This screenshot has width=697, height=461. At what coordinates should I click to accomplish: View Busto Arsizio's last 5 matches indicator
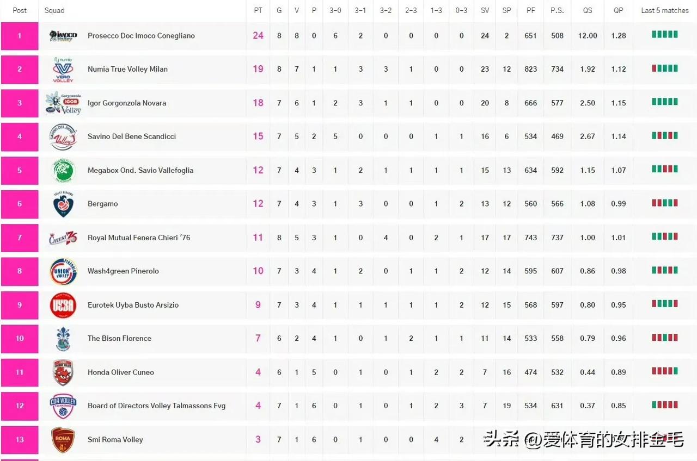665,303
